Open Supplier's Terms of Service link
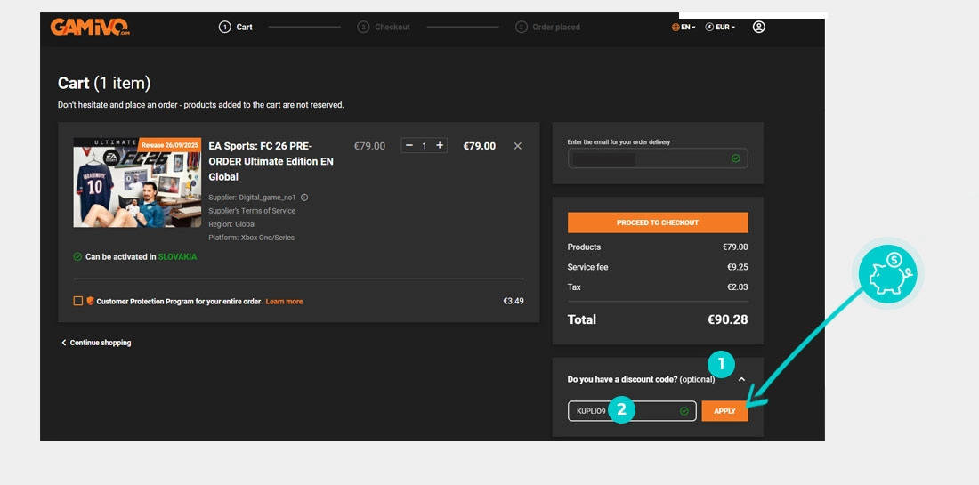 pyautogui.click(x=252, y=211)
